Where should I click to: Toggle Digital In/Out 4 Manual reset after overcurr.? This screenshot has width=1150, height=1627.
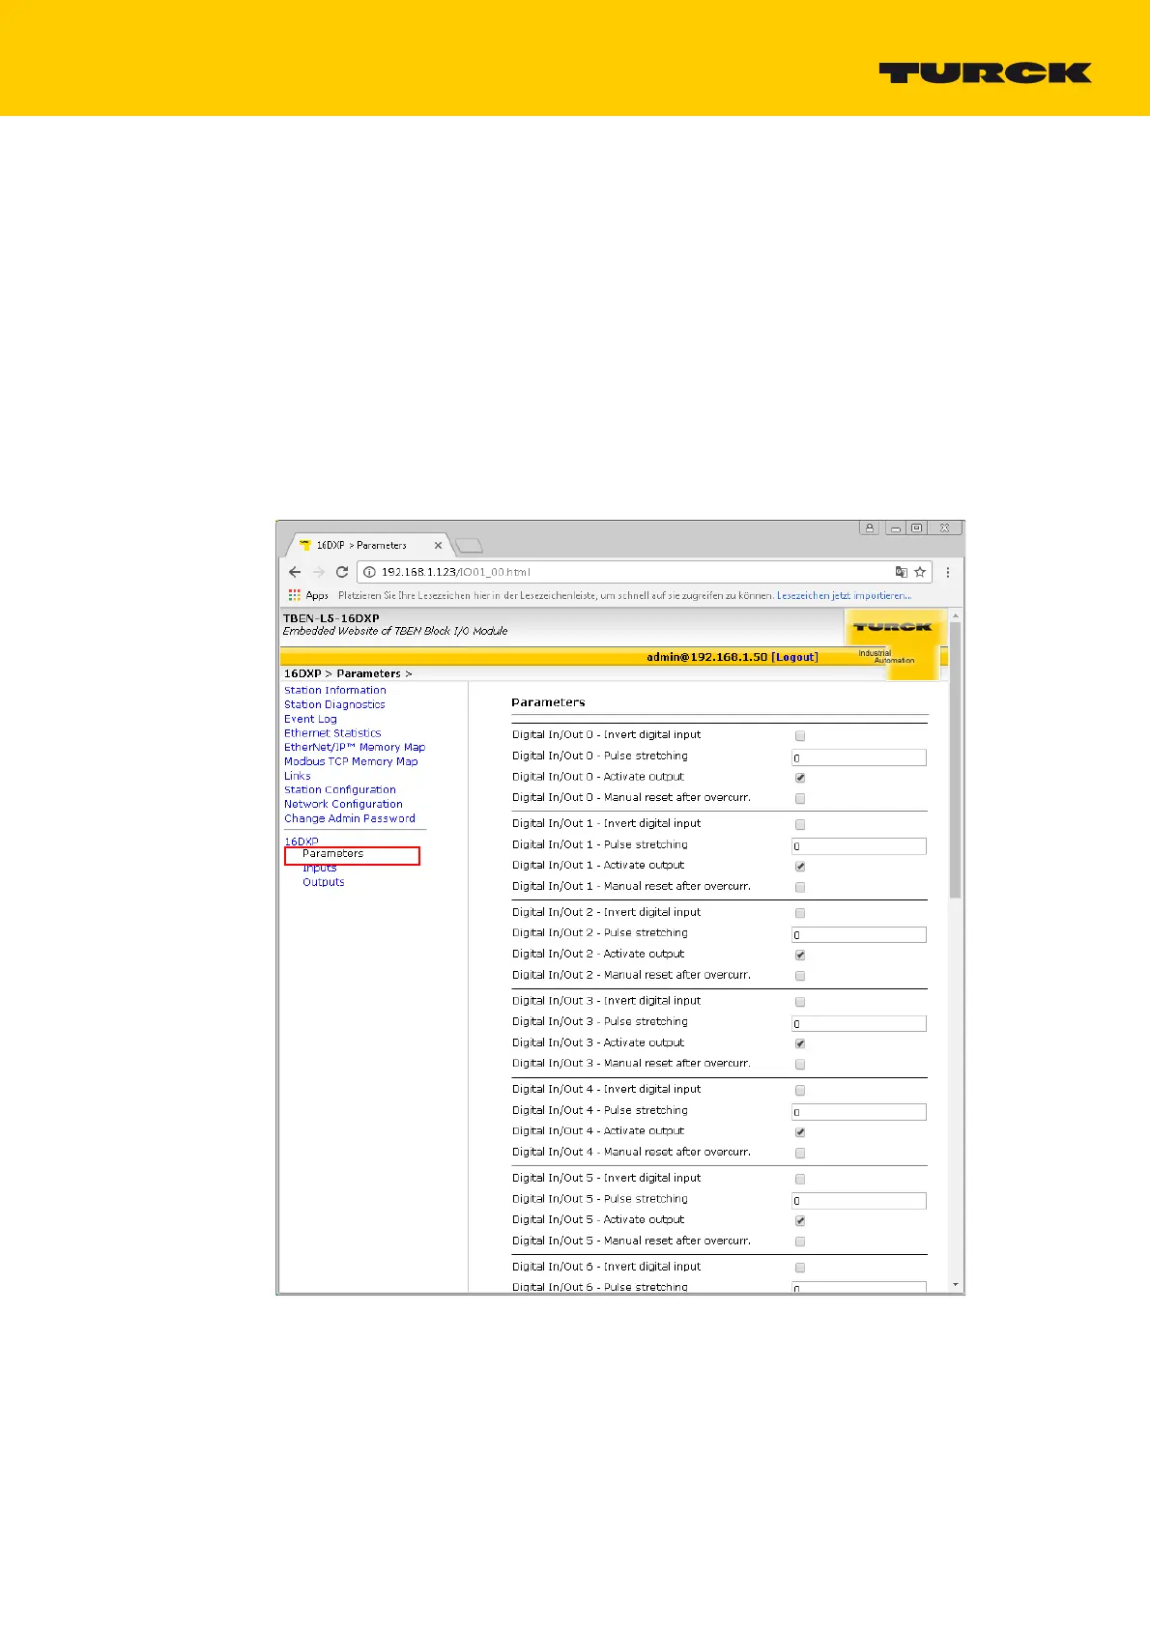(x=800, y=1154)
